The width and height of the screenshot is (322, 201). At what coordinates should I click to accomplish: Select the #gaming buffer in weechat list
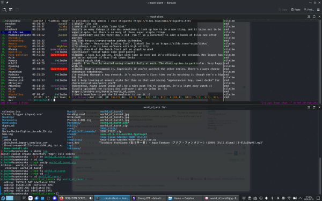pyautogui.click(x=13, y=66)
